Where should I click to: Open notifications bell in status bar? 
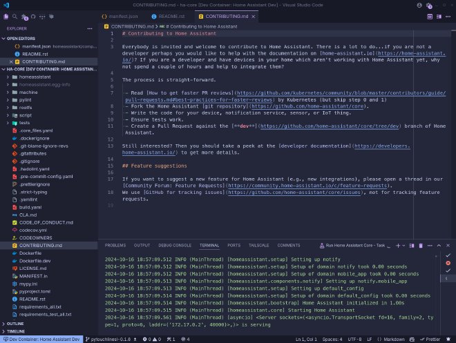coord(448,340)
